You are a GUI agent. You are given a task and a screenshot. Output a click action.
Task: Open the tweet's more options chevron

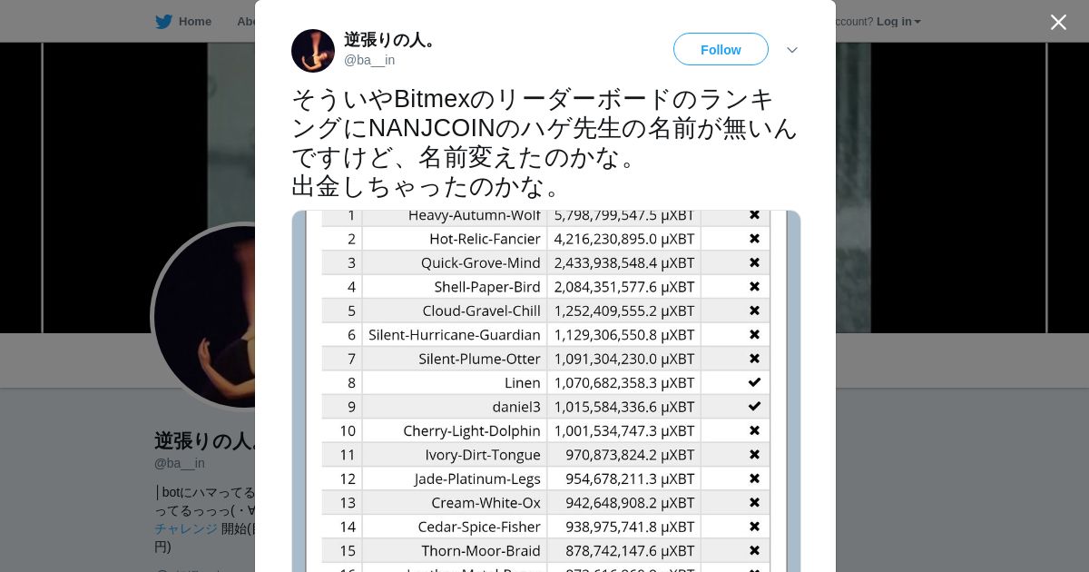click(791, 50)
